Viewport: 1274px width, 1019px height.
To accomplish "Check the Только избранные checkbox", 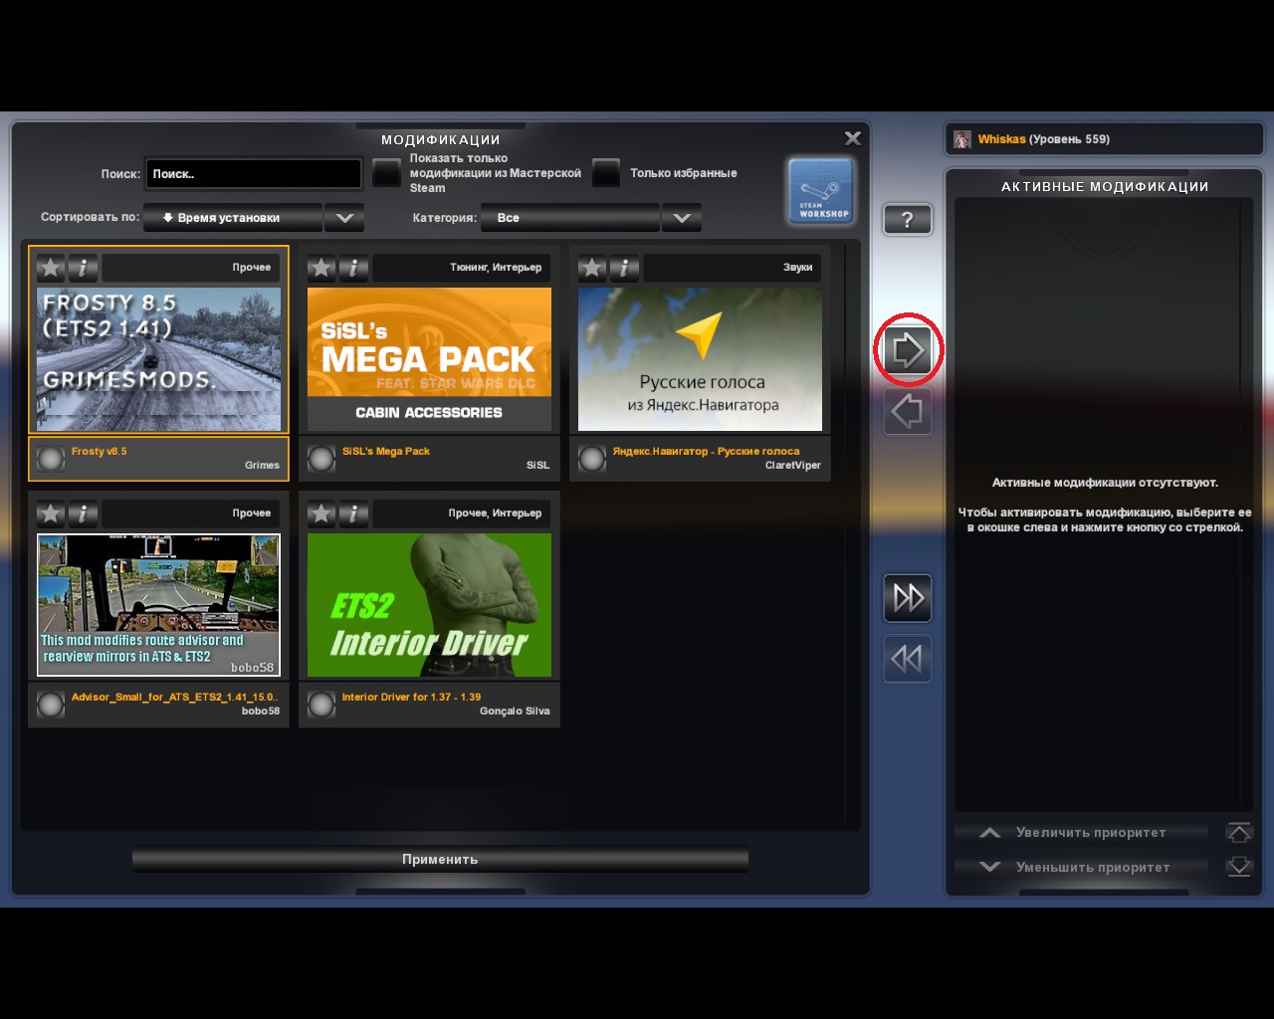I will pos(606,173).
